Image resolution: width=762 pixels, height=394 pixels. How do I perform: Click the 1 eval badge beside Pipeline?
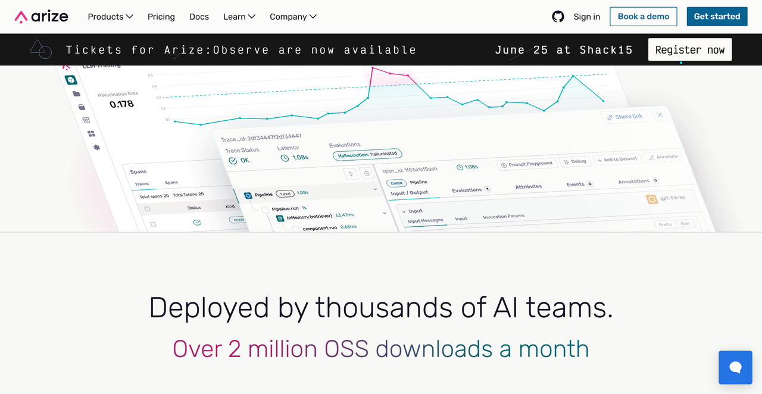(285, 193)
